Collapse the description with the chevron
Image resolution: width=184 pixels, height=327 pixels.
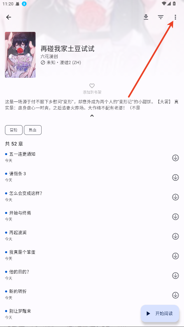click(92, 115)
